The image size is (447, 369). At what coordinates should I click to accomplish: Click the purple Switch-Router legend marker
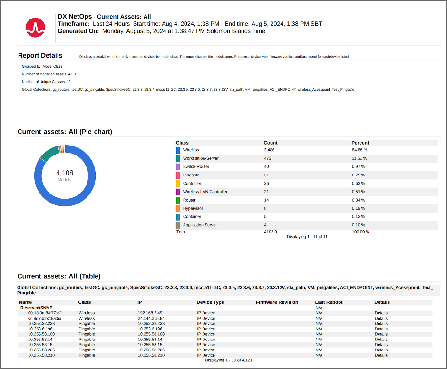[x=178, y=167]
